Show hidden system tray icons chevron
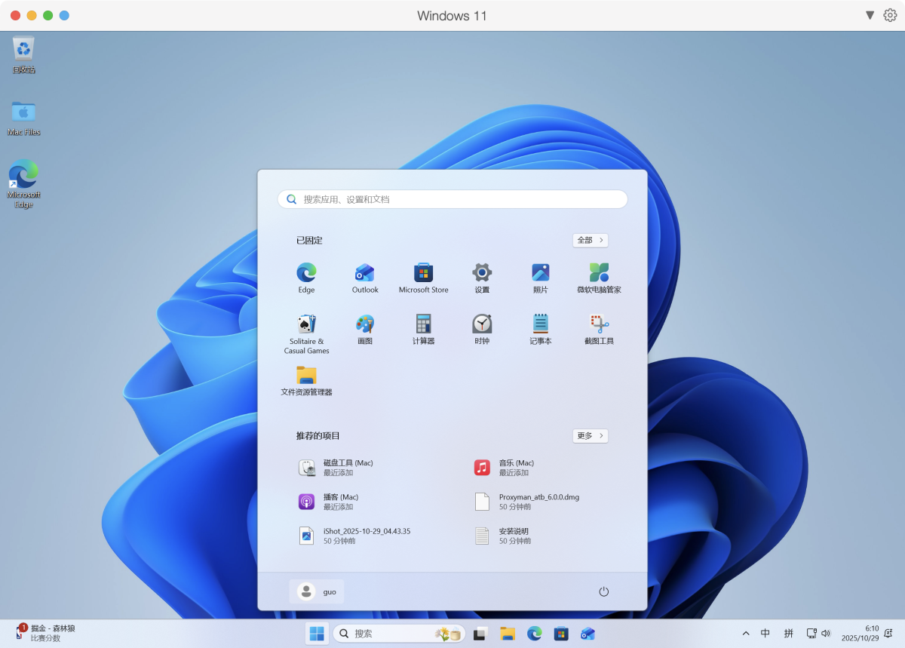This screenshot has width=905, height=648. point(746,634)
